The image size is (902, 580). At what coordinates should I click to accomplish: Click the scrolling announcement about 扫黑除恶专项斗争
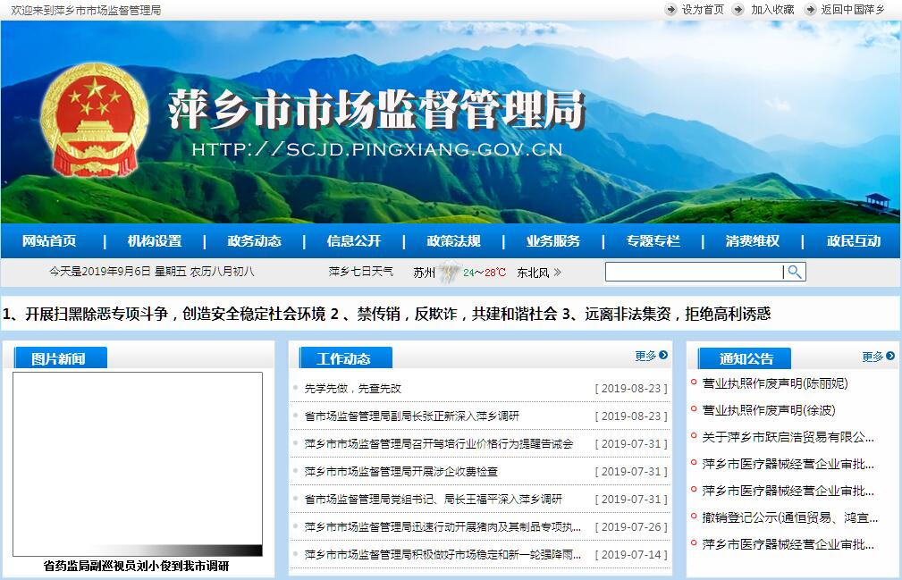164,314
